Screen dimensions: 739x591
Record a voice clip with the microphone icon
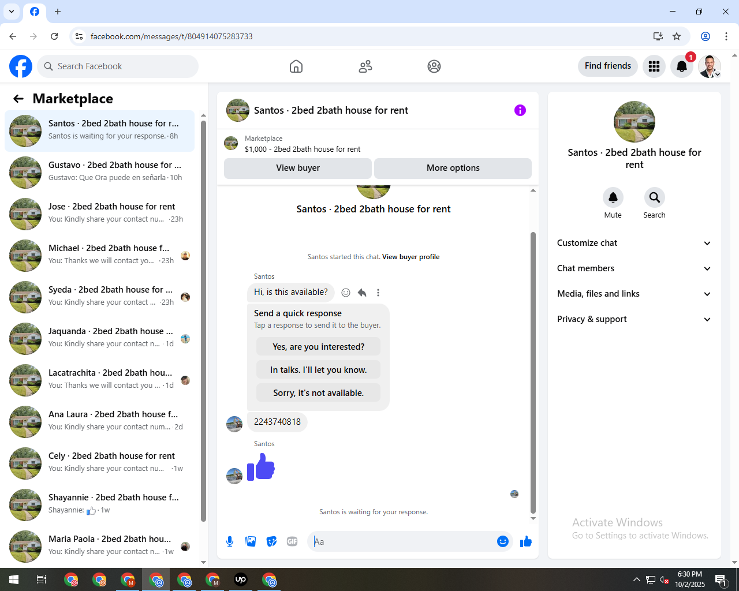(230, 541)
